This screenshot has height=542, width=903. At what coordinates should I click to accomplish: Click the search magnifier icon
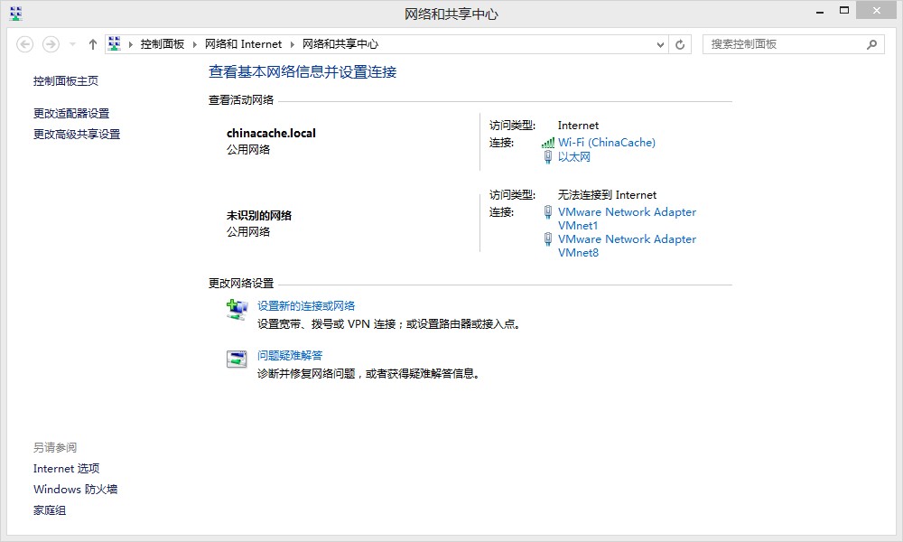coord(871,43)
